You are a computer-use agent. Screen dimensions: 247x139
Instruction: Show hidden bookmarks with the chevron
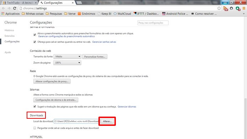244,14
